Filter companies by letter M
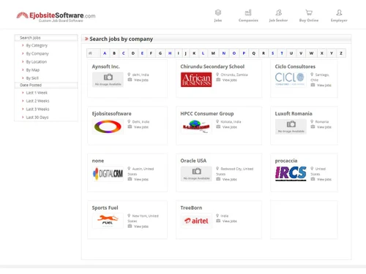This screenshot has height=274, width=366. (x=213, y=53)
